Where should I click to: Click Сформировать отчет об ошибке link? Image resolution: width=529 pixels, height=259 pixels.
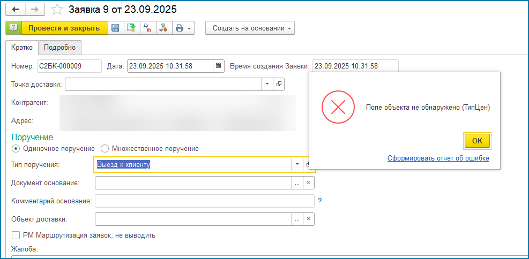(x=438, y=158)
